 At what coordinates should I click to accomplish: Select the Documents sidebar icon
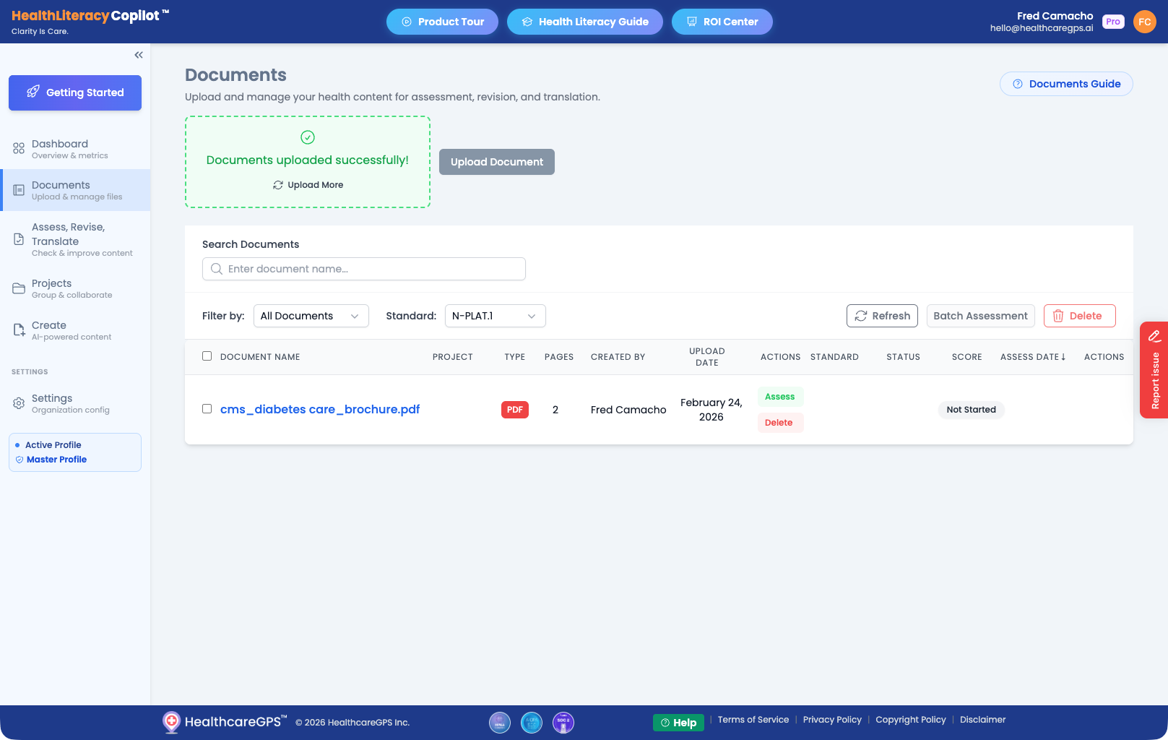[17, 189]
